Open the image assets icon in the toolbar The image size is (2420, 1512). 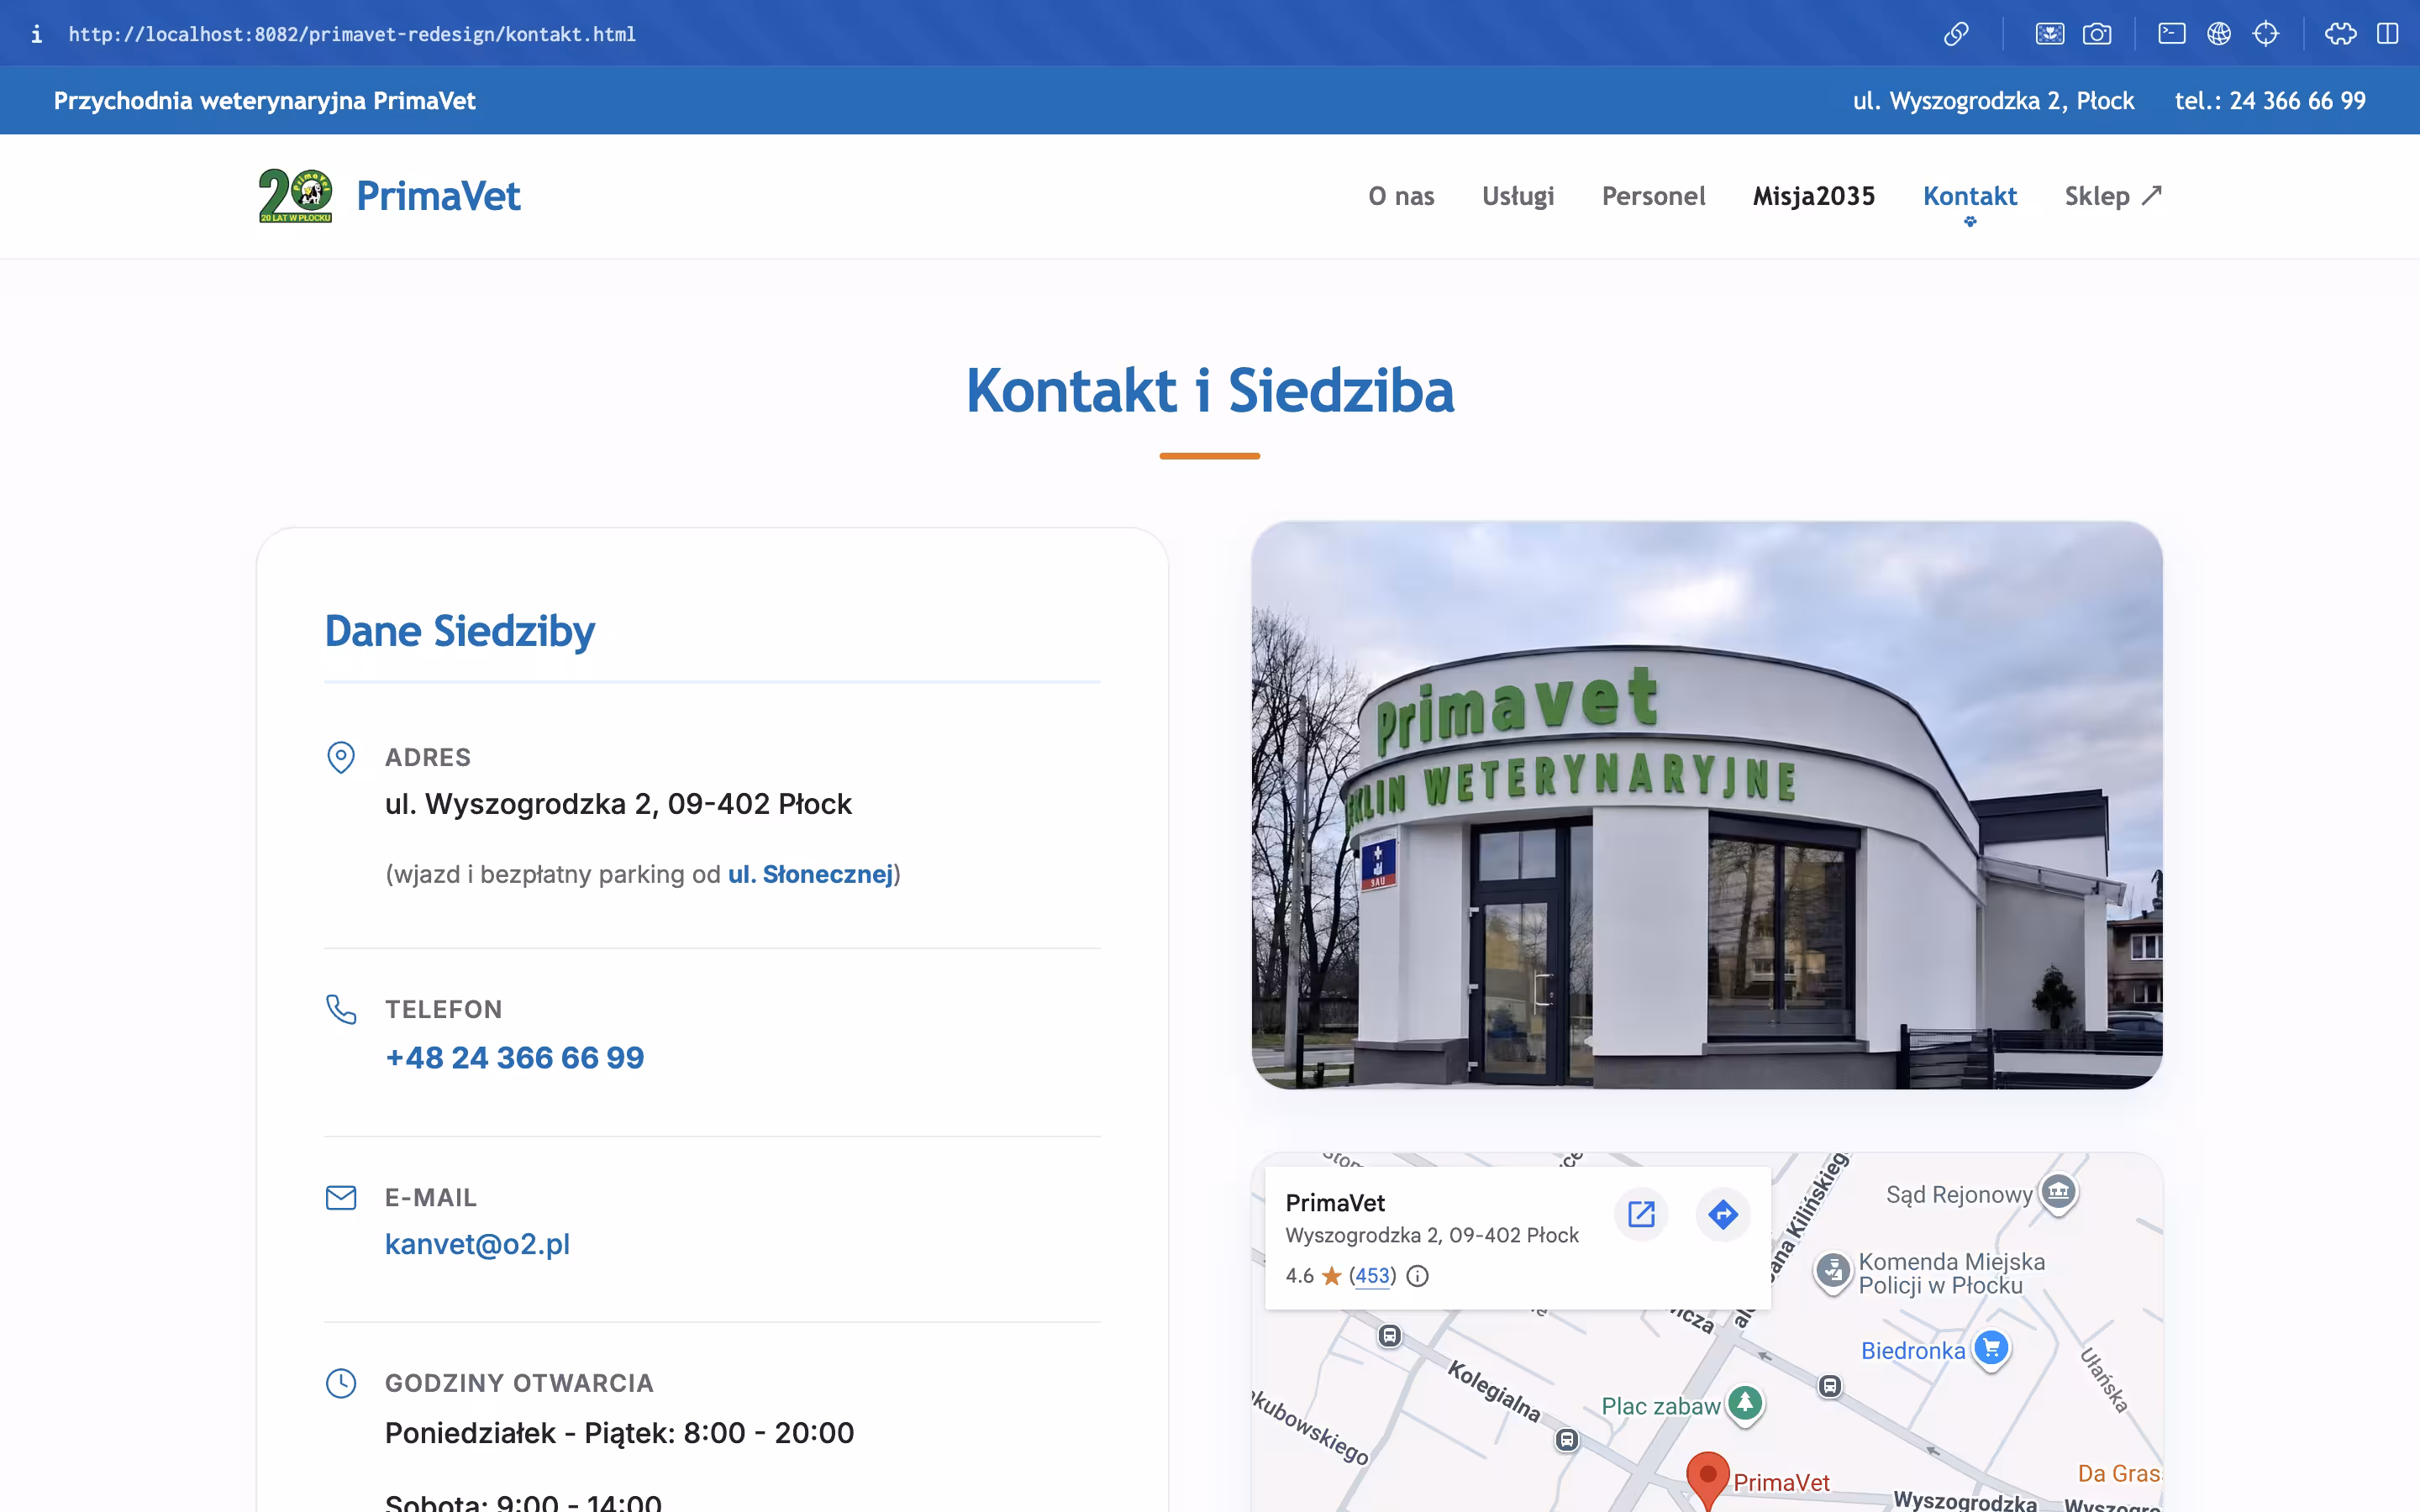coord(2049,34)
